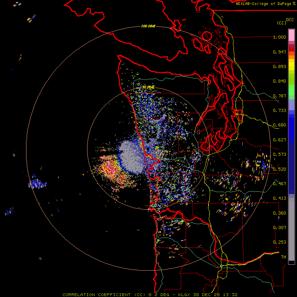
Task: Click the bottom Correlation Coefficient KLGX caption
Action: pos(150,295)
